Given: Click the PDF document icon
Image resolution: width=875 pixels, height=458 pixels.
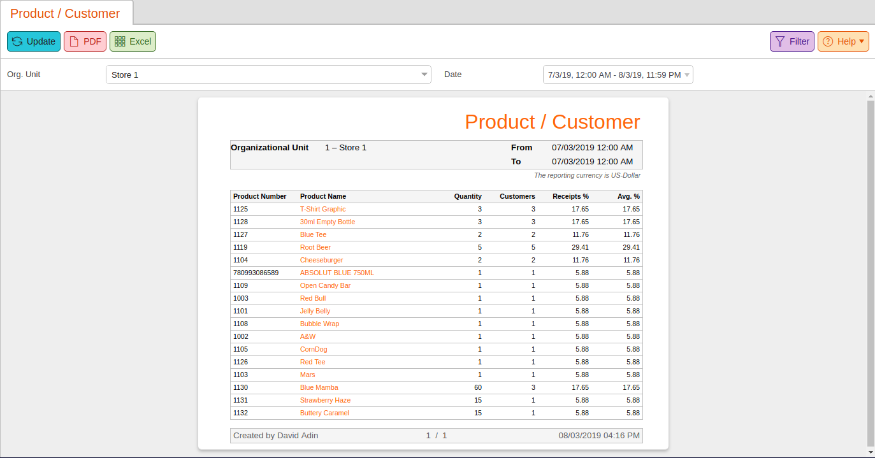Looking at the screenshot, I should tap(74, 41).
